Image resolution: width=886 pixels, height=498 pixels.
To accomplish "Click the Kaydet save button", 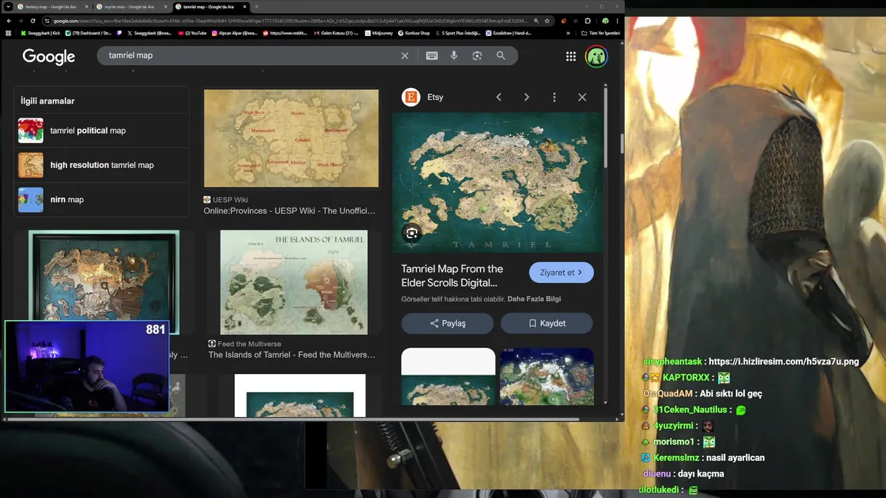I will pyautogui.click(x=547, y=323).
